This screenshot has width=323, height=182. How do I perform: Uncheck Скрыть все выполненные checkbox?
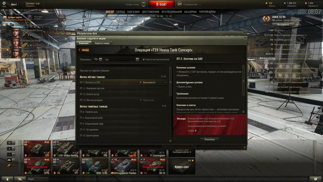click(144, 59)
